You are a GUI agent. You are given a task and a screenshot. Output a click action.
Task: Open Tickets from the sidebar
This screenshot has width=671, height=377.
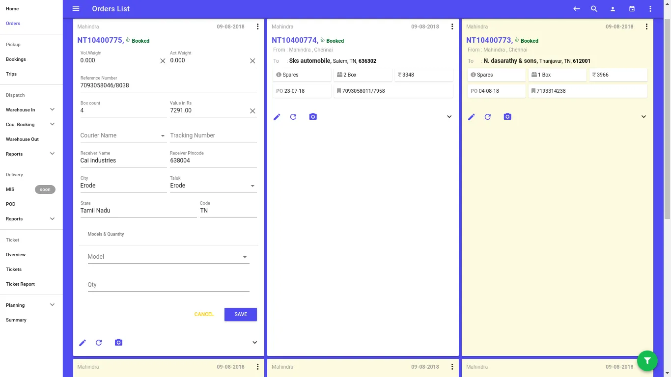point(14,269)
